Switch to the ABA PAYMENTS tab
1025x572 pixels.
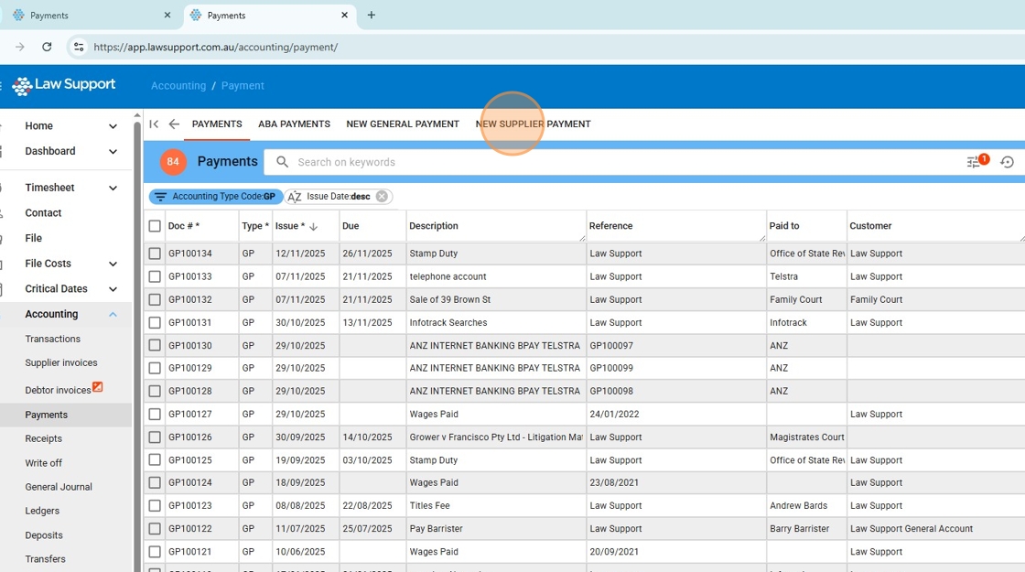coord(294,124)
